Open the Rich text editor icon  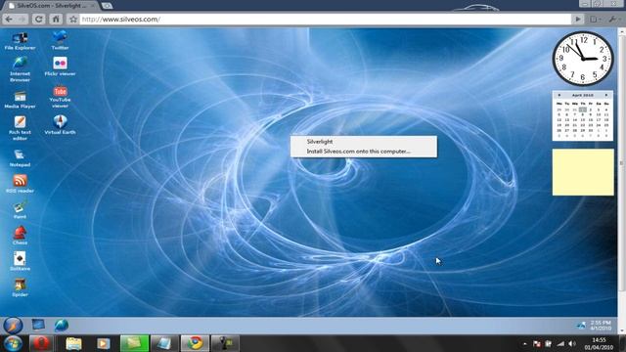[20, 128]
